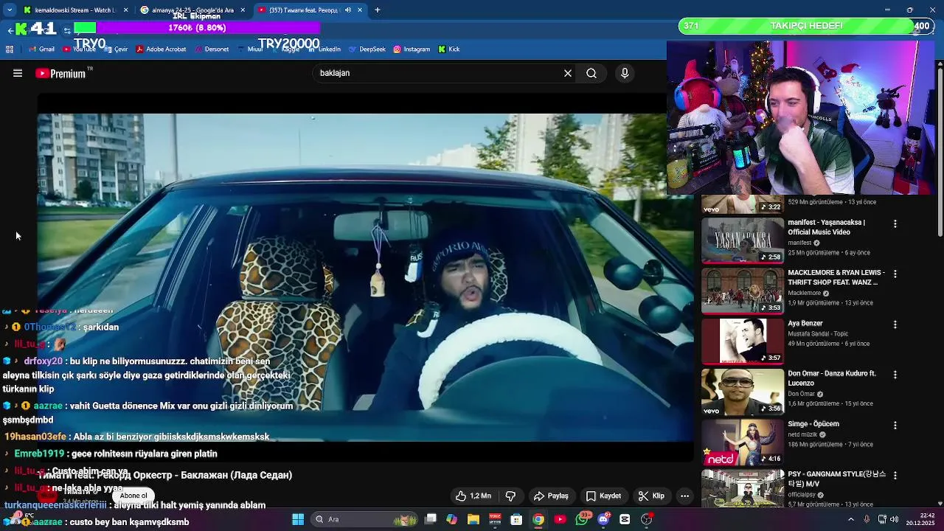Open WhatsApp with 99+ badge on taskbar
This screenshot has width=944, height=531.
point(583,519)
